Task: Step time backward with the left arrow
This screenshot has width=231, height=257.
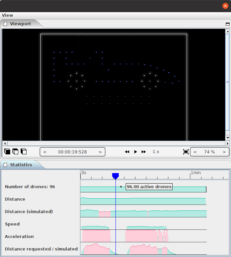Action: coord(45,152)
